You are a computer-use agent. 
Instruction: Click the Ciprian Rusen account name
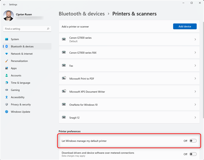(x=24, y=14)
